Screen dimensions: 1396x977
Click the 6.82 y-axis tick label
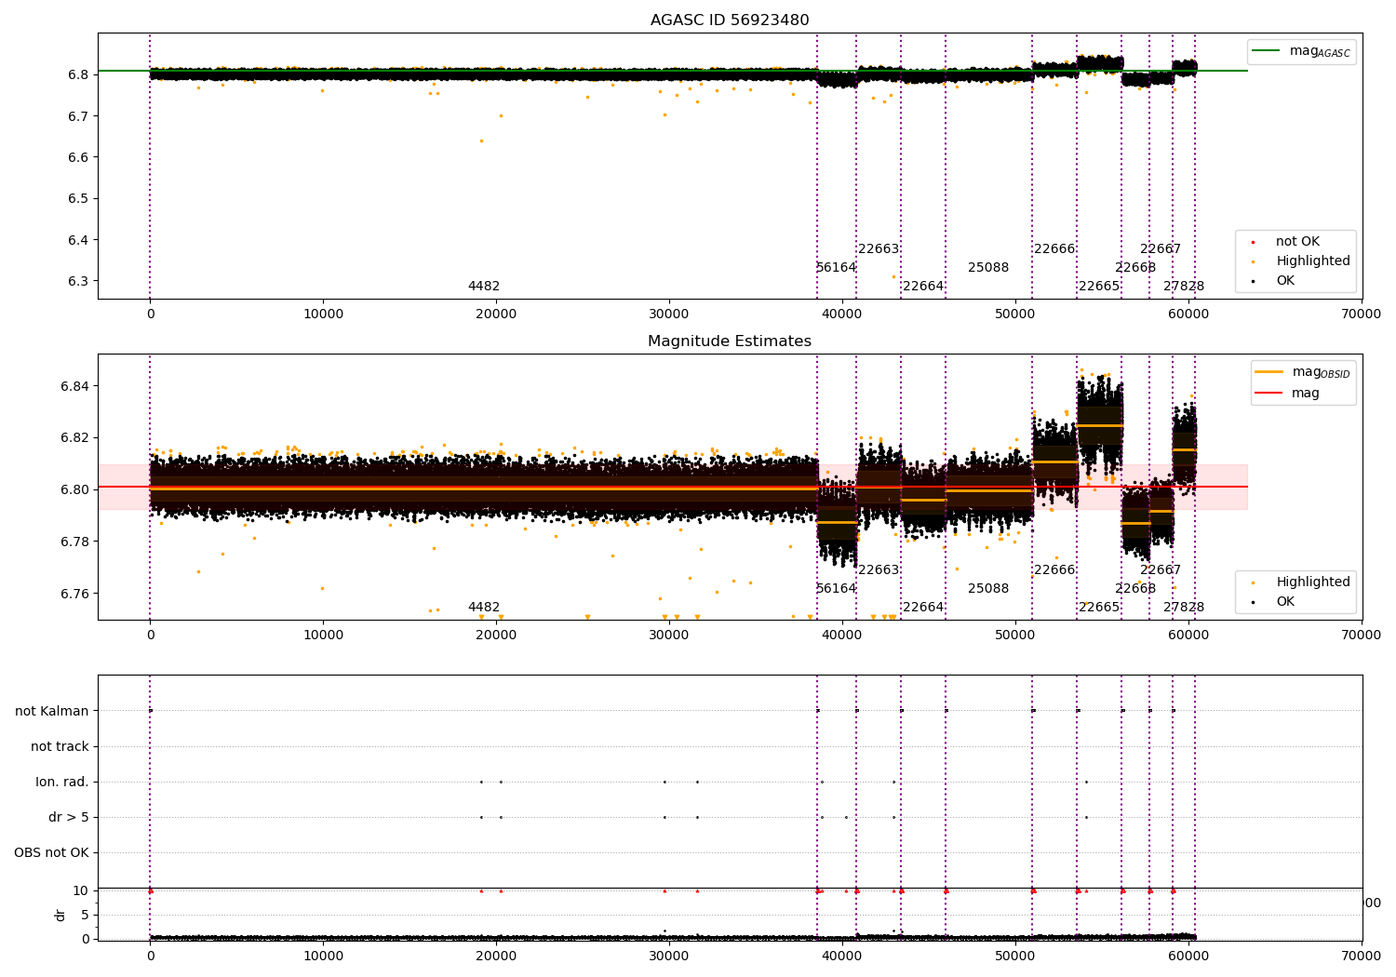coord(74,438)
